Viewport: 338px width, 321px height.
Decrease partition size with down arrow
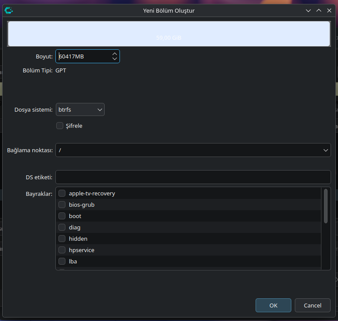click(x=115, y=58)
